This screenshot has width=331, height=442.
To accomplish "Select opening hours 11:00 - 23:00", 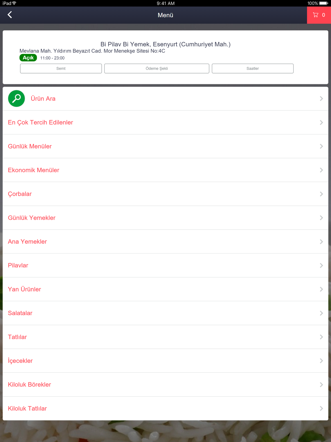I will [x=52, y=58].
